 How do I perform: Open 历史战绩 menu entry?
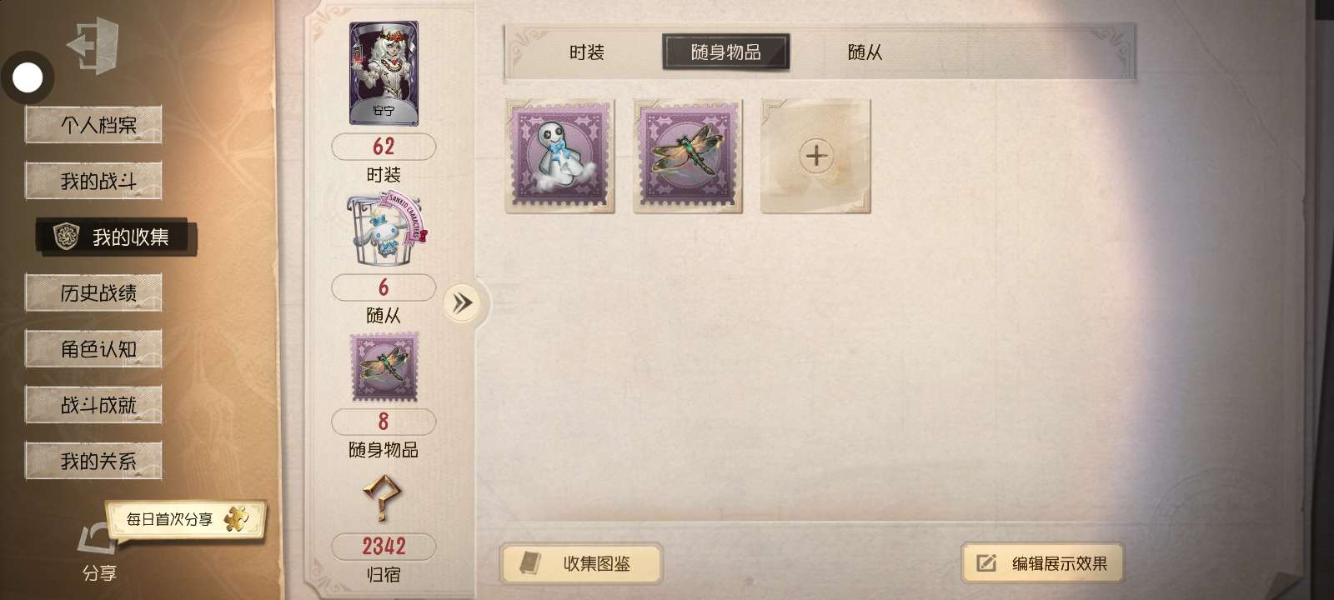93,292
